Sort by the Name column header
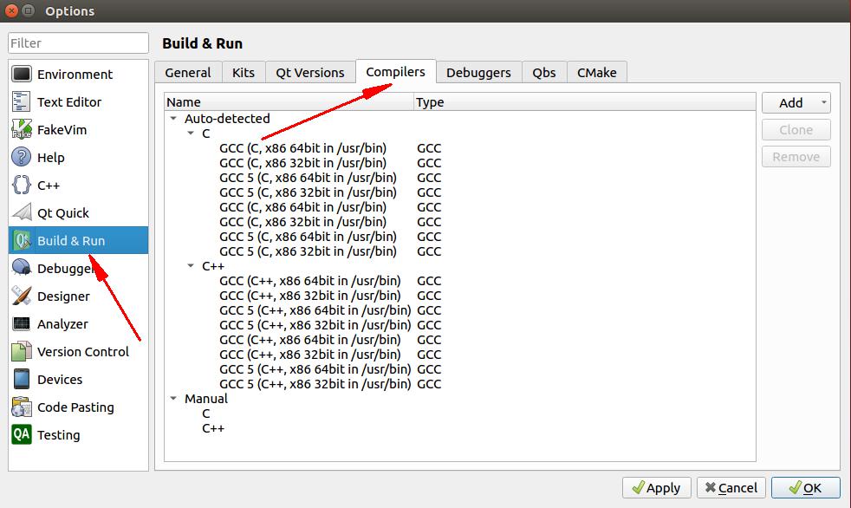The width and height of the screenshot is (851, 508). click(x=289, y=102)
